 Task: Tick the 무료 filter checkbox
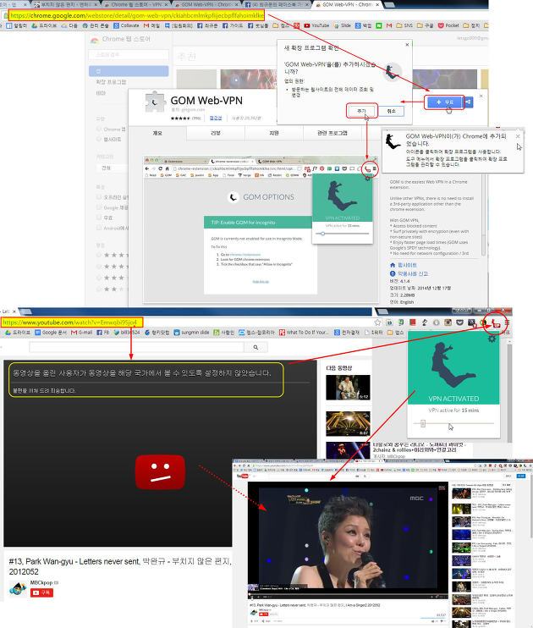[x=99, y=218]
